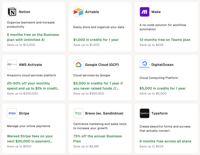Click the black Typeform logo icon
The height and width of the screenshot is (155, 200).
(x=144, y=113)
